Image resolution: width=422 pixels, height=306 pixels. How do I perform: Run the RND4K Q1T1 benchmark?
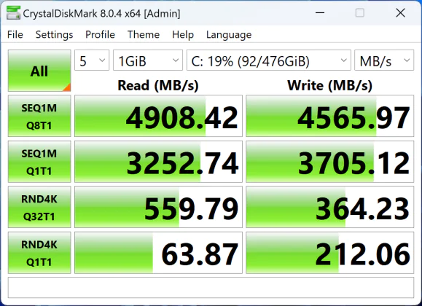click(x=39, y=253)
